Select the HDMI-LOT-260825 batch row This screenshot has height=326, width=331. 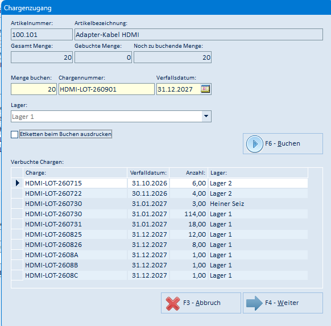point(160,234)
